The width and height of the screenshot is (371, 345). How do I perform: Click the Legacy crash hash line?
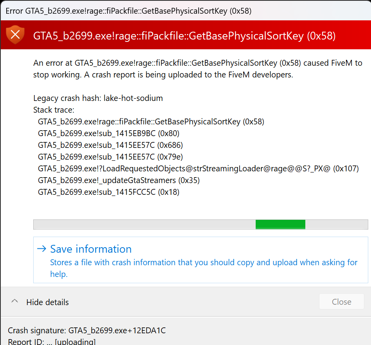click(98, 98)
